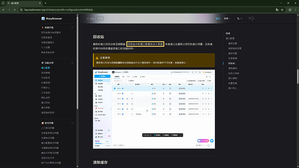Collapse the 快速开始 sidebar section
This screenshot has width=299, height=168.
point(72,28)
